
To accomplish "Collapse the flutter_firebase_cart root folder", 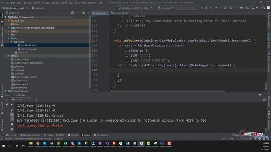I will [6, 17].
